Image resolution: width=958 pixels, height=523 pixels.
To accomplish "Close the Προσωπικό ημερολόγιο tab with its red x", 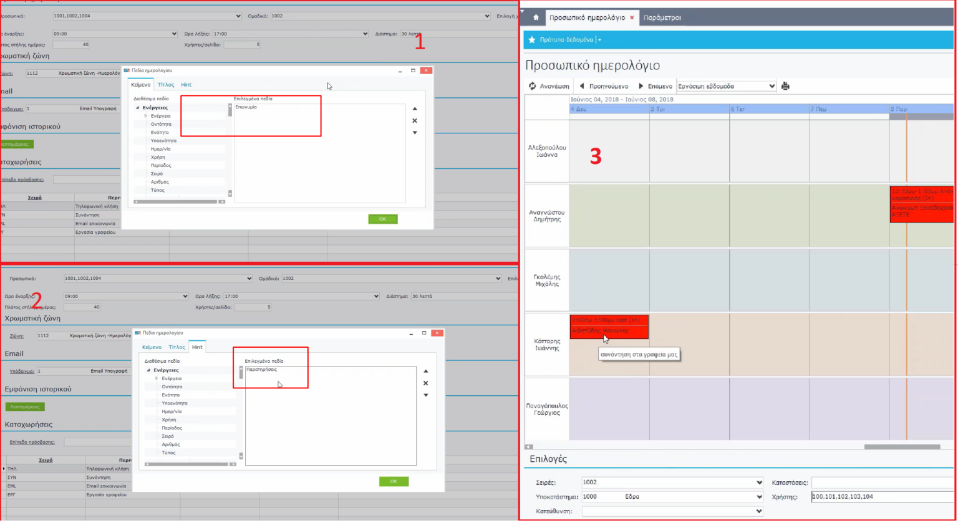I will coord(632,18).
